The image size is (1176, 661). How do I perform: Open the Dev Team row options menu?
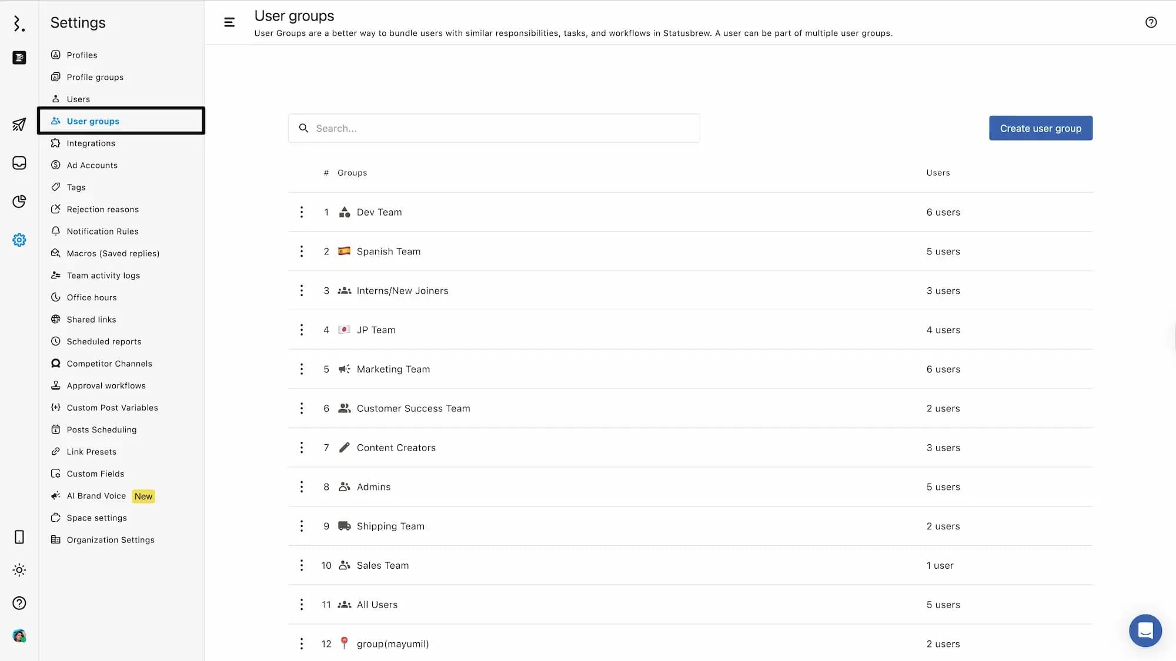click(302, 212)
